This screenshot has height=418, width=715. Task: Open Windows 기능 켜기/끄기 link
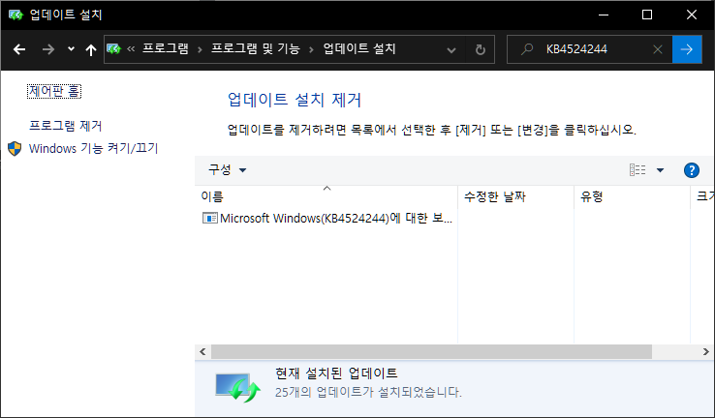click(x=93, y=148)
